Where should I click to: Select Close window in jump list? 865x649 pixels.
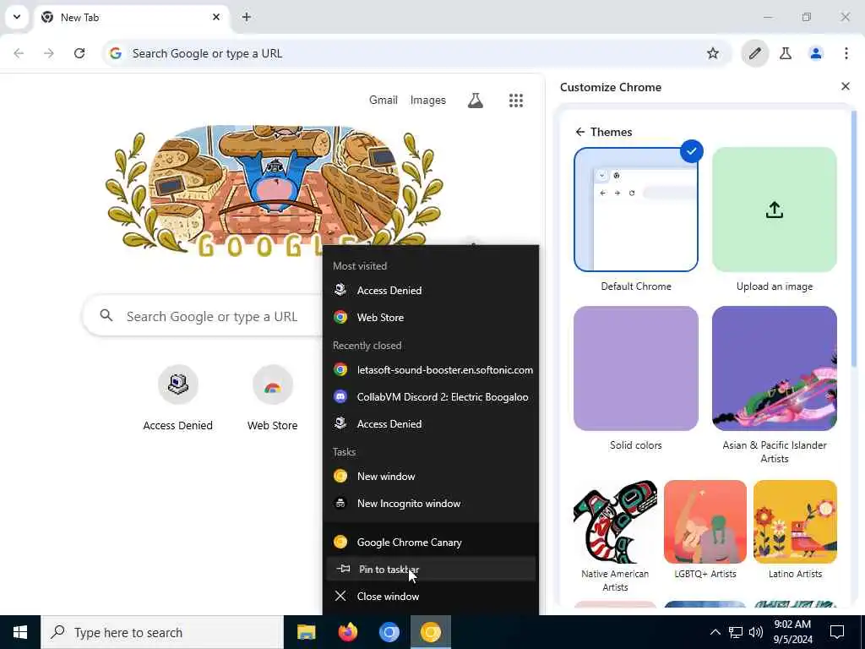[x=430, y=596]
